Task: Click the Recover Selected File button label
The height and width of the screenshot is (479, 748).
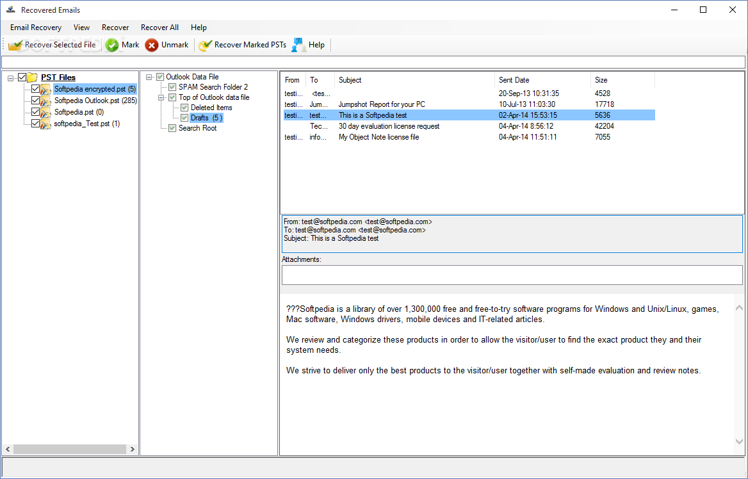Action: pos(60,45)
